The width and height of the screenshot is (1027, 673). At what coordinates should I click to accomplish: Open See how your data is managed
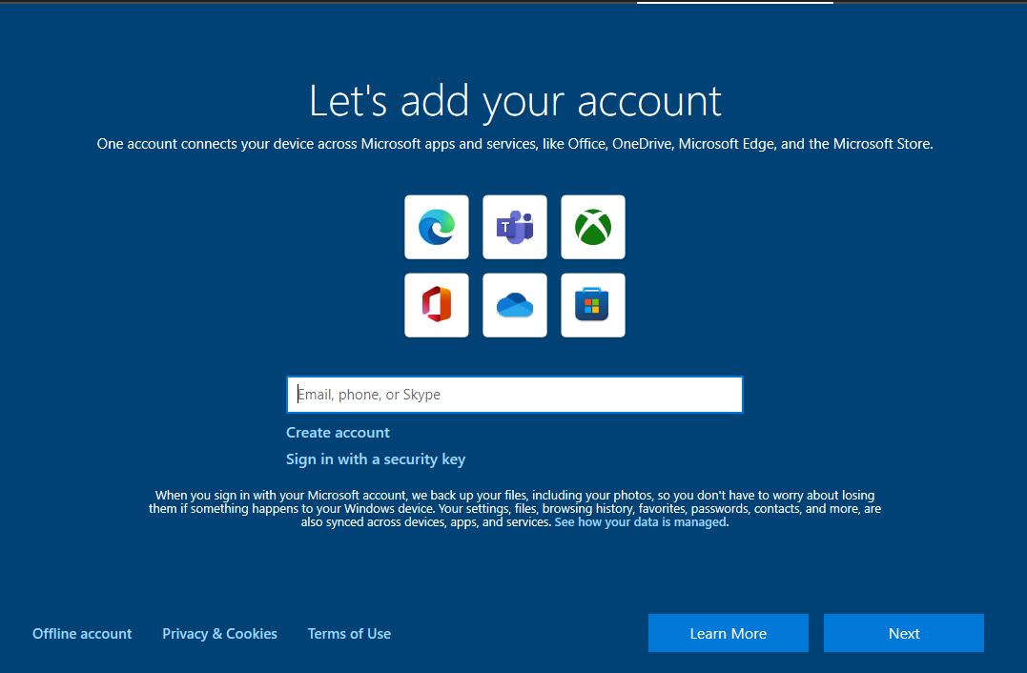[x=640, y=521]
